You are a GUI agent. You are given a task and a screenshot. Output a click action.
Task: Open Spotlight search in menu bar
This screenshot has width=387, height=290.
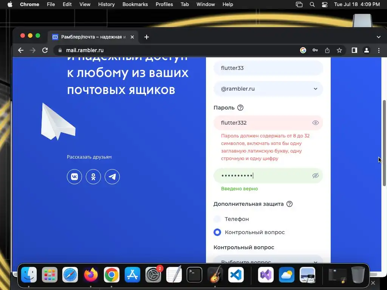click(312, 5)
